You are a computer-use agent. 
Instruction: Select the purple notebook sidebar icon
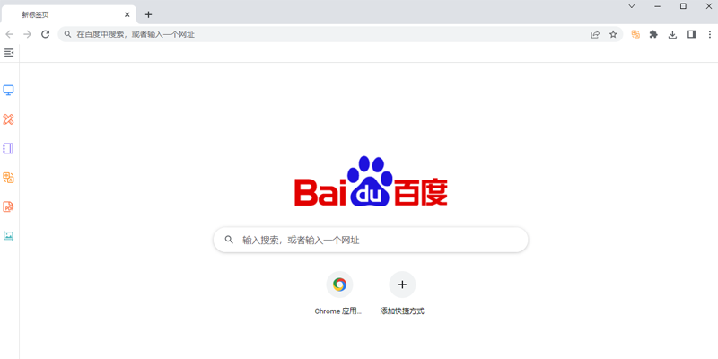point(9,149)
